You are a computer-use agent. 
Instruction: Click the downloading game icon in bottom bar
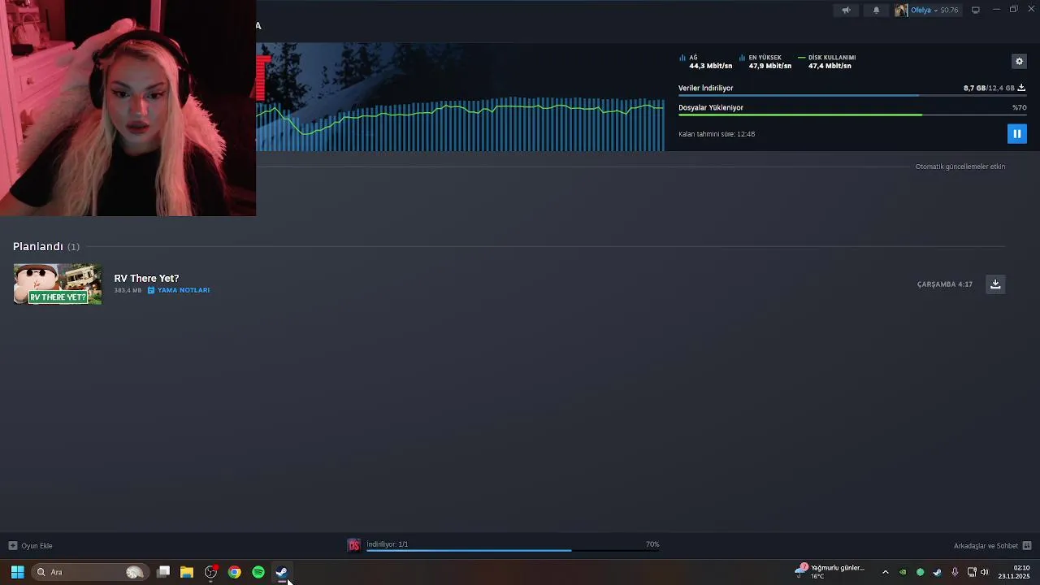coord(354,545)
